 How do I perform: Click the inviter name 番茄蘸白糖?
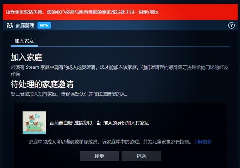pyautogui.click(x=61, y=123)
